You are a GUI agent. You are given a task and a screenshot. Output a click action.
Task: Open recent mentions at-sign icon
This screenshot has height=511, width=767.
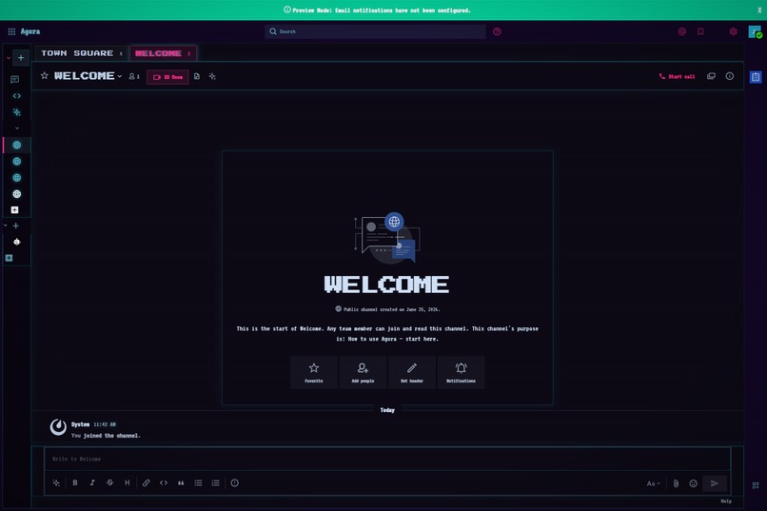pyautogui.click(x=682, y=31)
